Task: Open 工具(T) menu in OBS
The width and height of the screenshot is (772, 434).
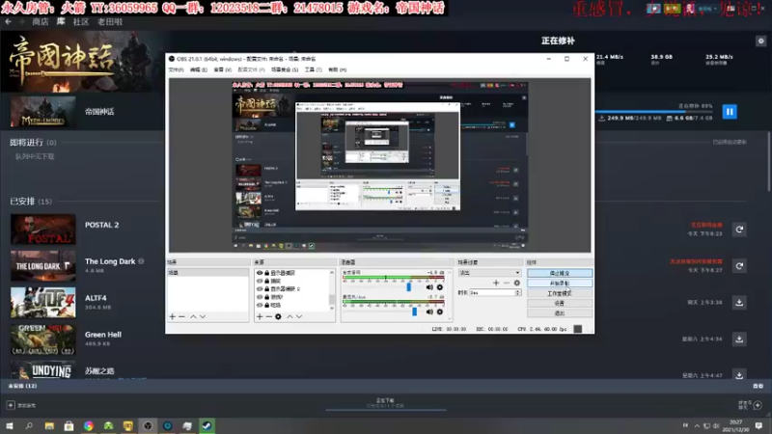Action: (x=313, y=69)
